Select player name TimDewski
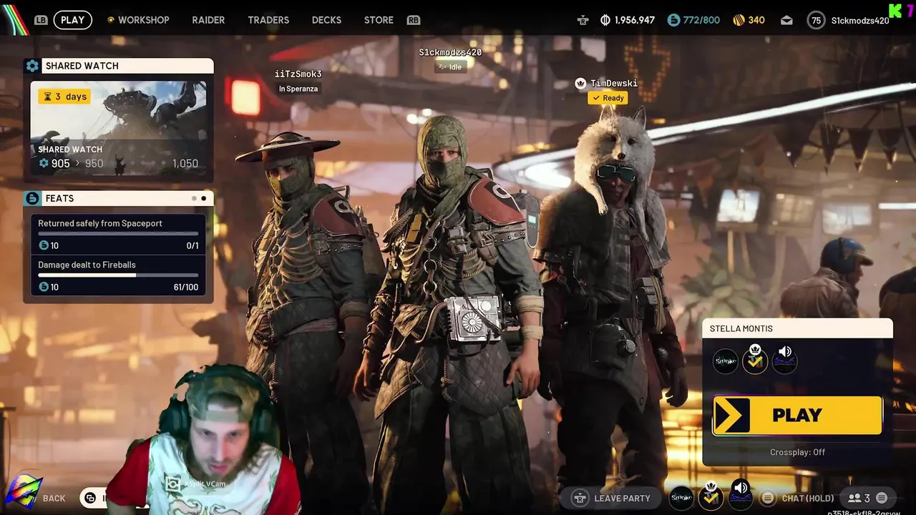Image resolution: width=916 pixels, height=515 pixels. (x=614, y=84)
